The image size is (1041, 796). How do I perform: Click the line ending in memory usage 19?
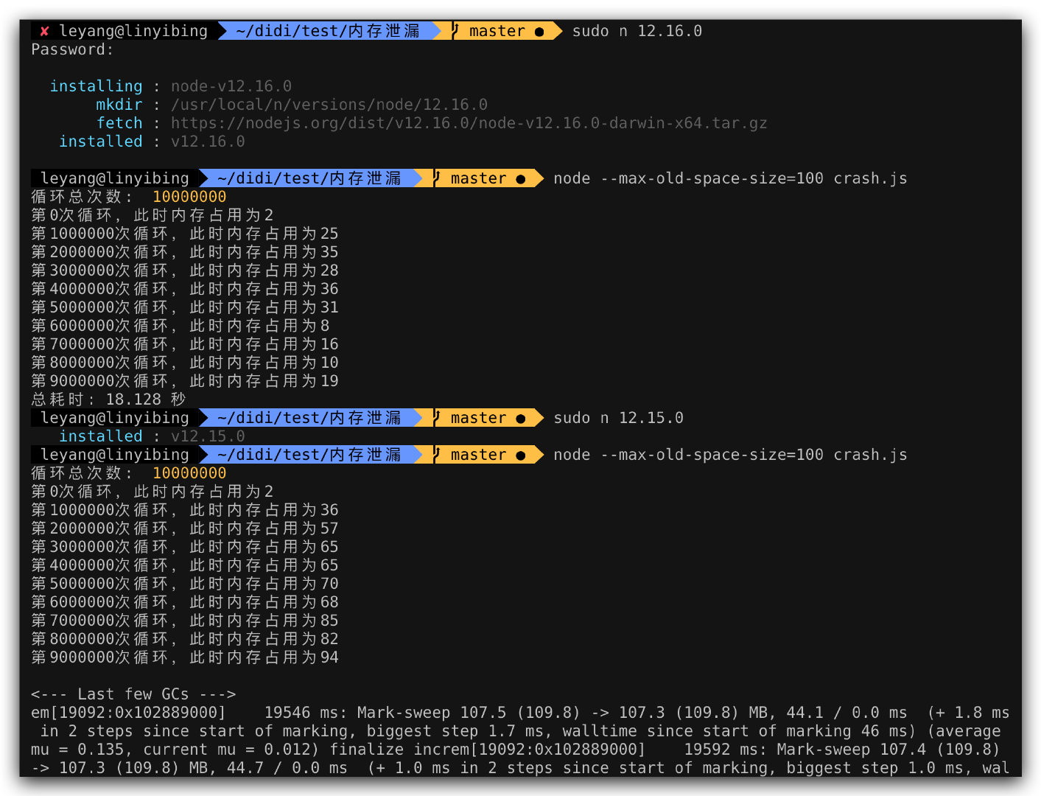tap(185, 381)
